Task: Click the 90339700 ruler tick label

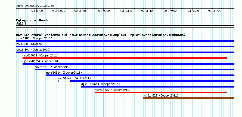Action: [x=215, y=11]
